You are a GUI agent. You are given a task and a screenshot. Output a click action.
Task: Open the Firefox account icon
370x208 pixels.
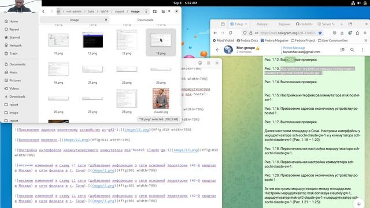coord(350,33)
